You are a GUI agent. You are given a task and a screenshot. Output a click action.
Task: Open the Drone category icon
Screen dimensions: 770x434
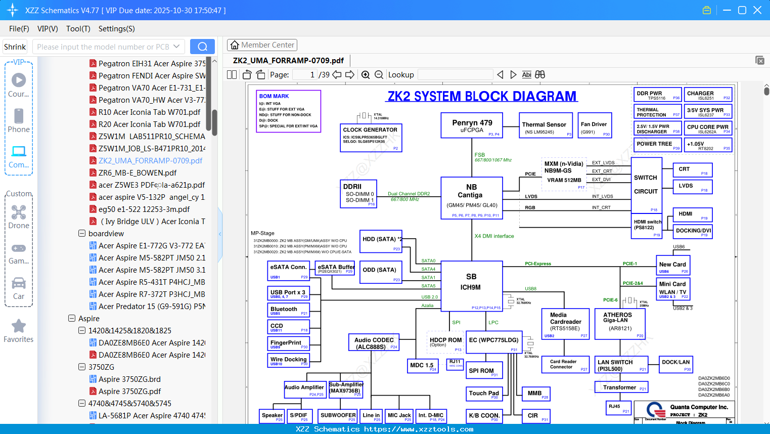coord(19,216)
